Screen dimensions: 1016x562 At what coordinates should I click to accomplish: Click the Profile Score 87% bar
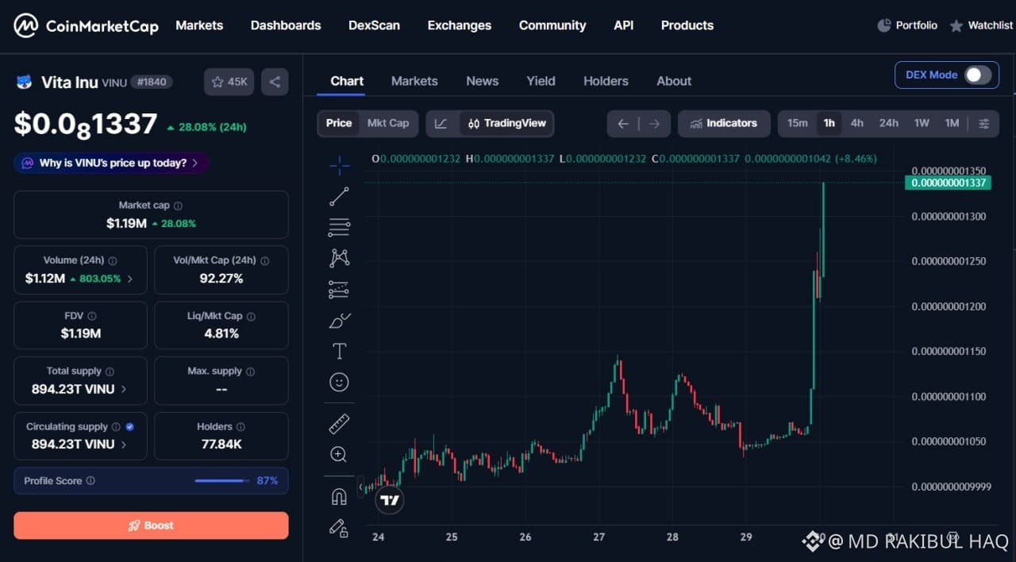coord(221,480)
